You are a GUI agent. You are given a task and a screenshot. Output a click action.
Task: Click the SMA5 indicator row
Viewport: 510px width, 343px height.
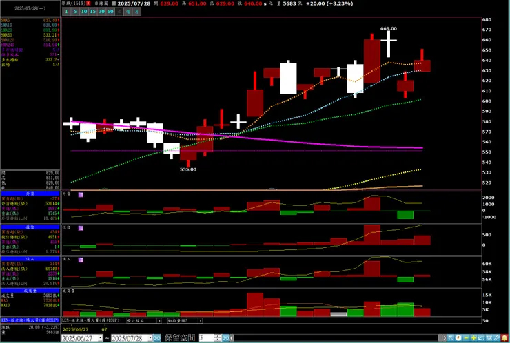[30, 20]
